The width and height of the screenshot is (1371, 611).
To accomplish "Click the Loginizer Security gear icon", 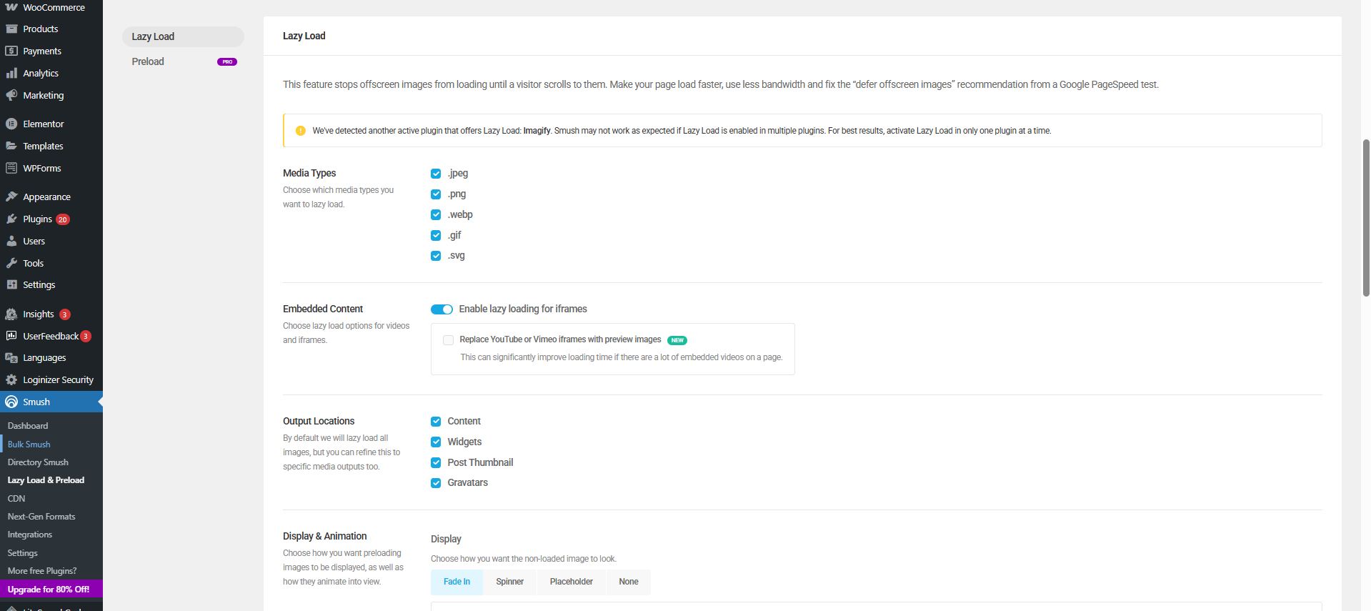I will point(11,380).
